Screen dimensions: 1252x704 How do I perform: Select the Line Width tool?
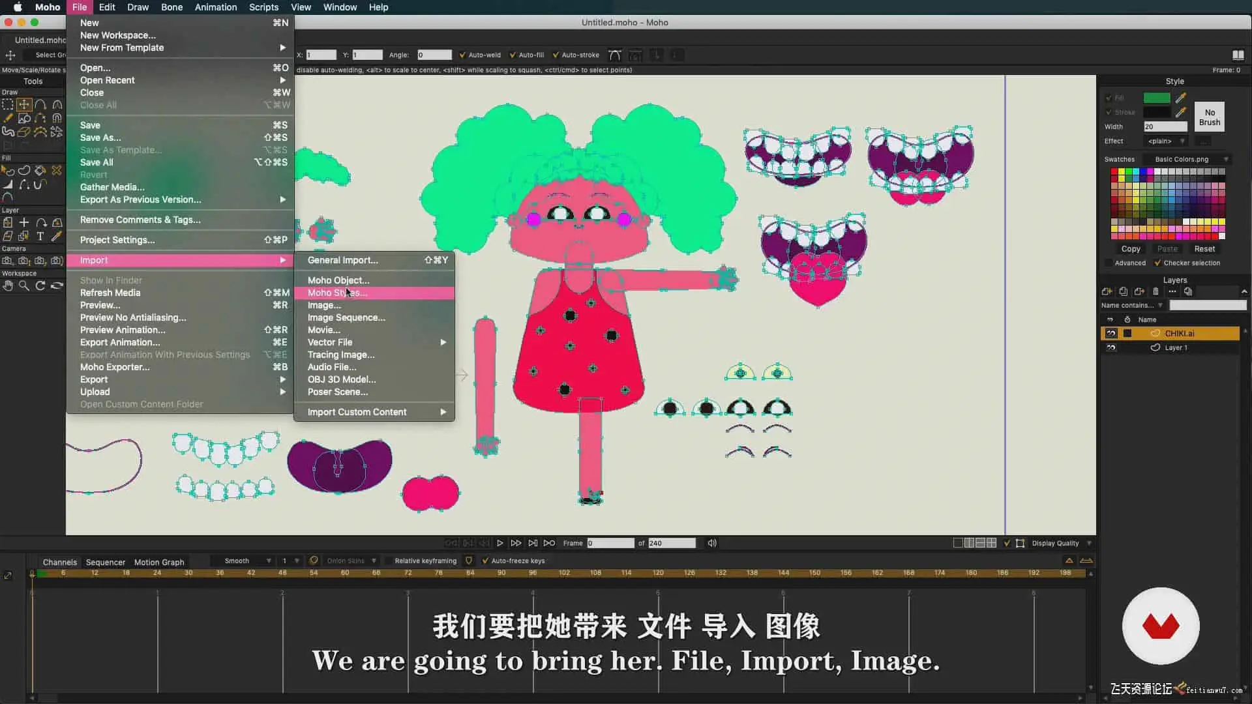coord(8,184)
